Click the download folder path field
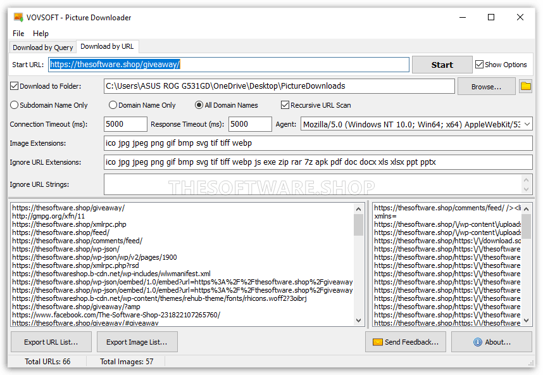The image size is (543, 375). (x=279, y=86)
